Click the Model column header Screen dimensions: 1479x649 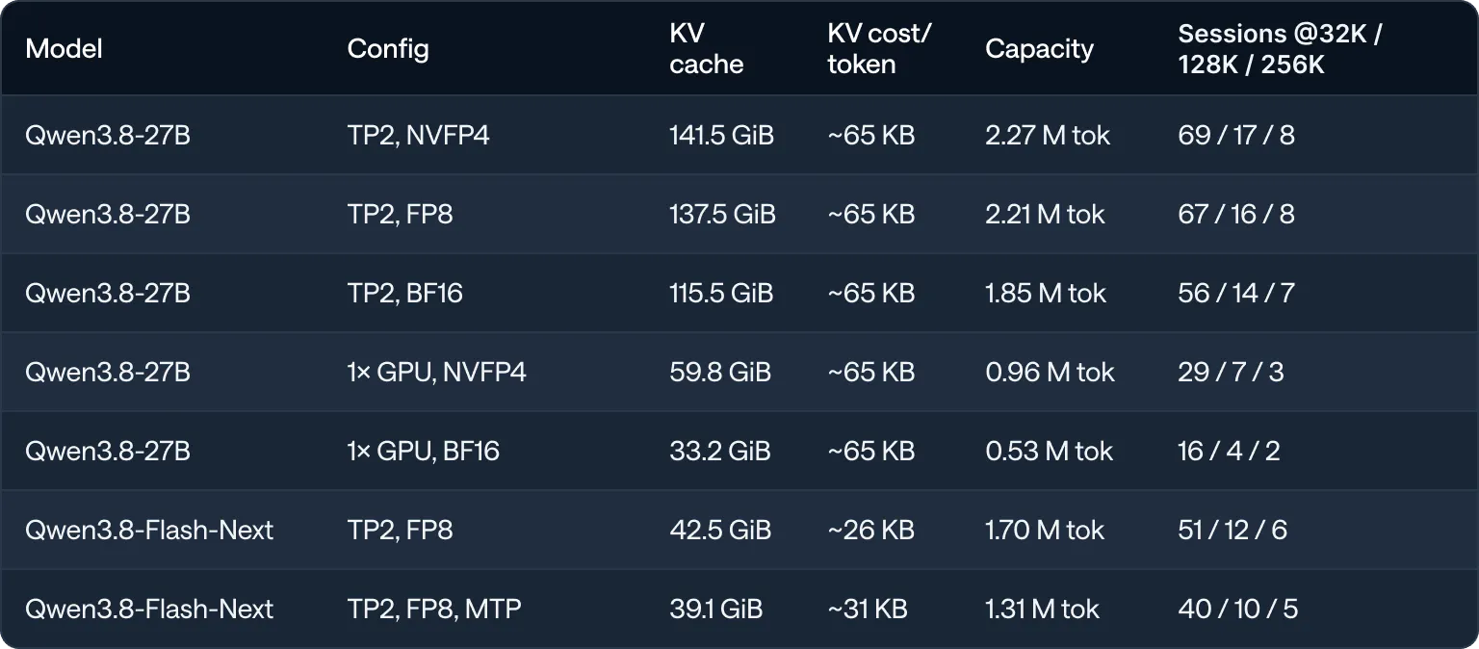tap(64, 48)
